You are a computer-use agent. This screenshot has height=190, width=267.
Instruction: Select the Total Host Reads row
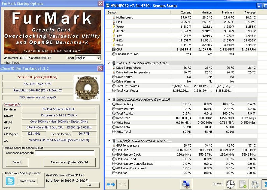pos(181,91)
